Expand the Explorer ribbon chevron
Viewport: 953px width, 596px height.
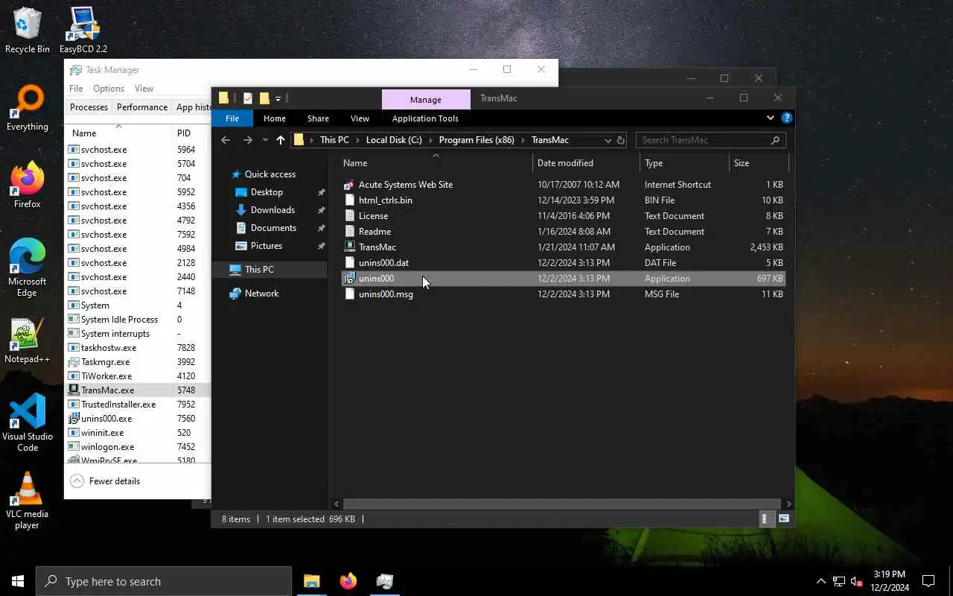(x=771, y=118)
